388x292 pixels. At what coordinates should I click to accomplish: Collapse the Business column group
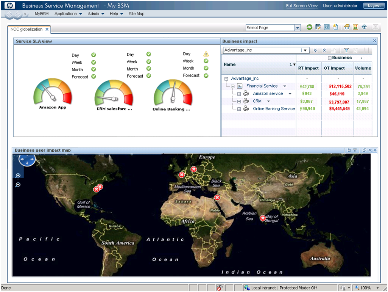(330, 58)
